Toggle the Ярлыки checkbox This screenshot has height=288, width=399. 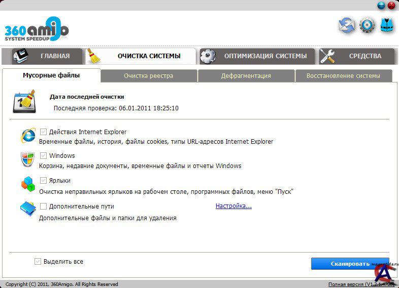point(44,180)
